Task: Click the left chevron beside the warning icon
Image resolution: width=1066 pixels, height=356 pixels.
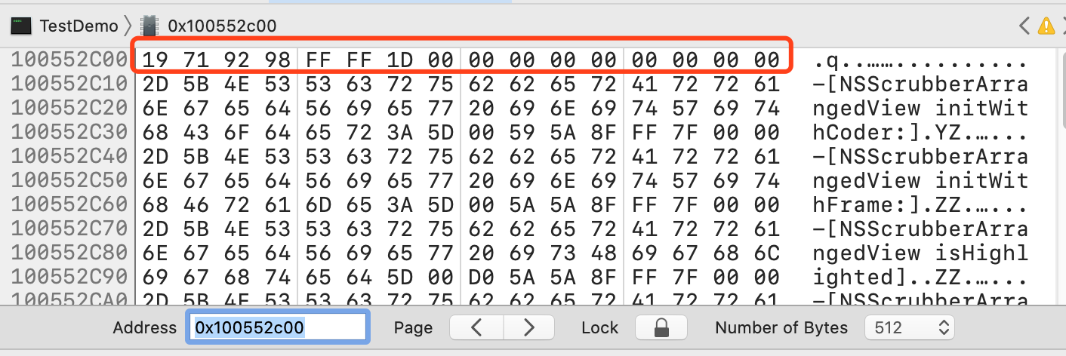Action: coord(1024,26)
